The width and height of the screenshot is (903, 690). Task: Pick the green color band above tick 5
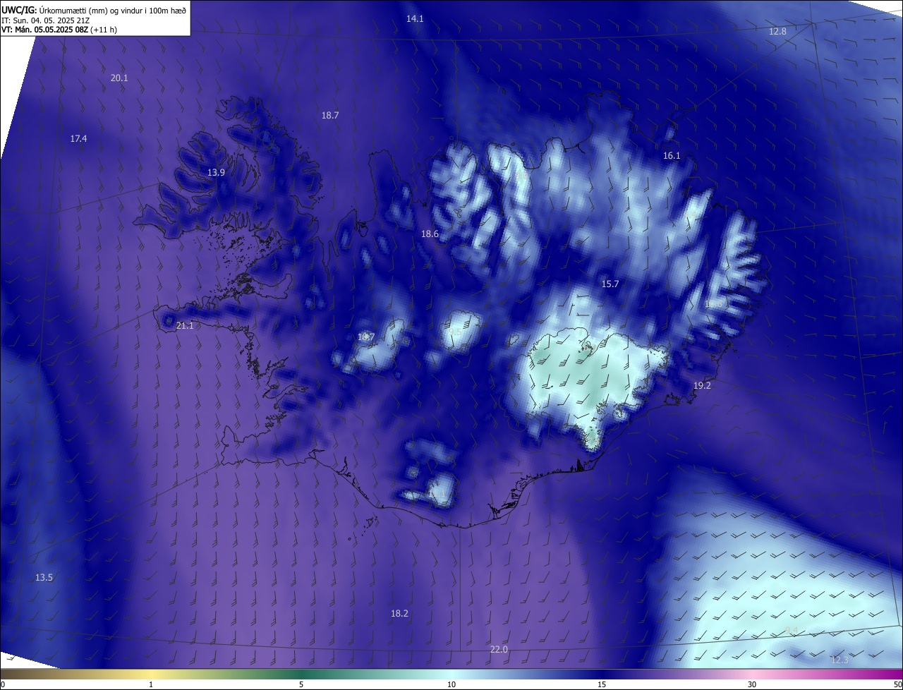click(x=301, y=674)
